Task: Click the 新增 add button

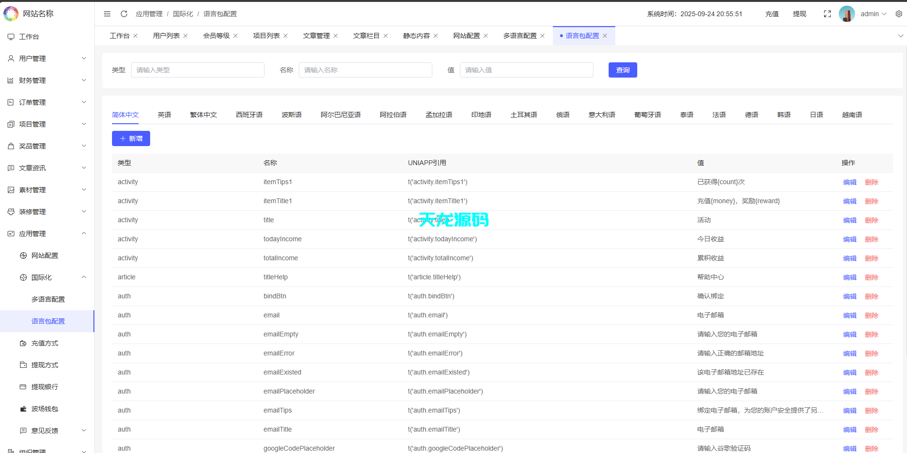Action: (x=131, y=138)
